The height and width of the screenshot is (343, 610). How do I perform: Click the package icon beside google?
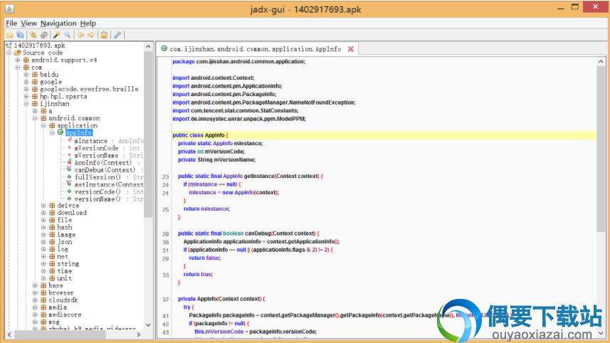click(35, 82)
